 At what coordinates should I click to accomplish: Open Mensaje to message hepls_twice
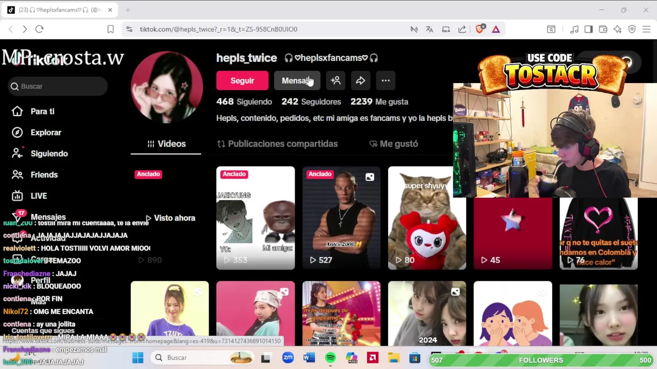pos(297,80)
